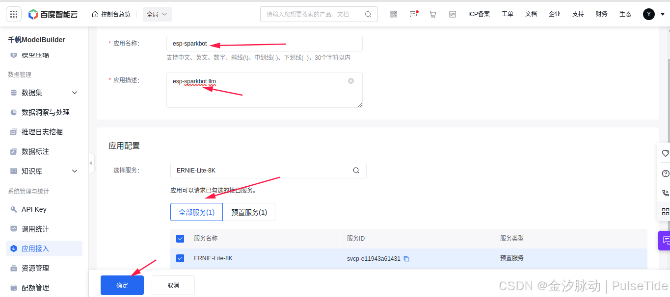Open the purple chat assistant button

click(665, 240)
